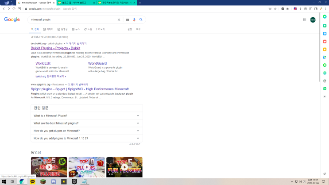This screenshot has height=185, width=329.
Task: Open Bukkit Plugins - Projects - Bukkit result
Action: pyautogui.click(x=55, y=48)
